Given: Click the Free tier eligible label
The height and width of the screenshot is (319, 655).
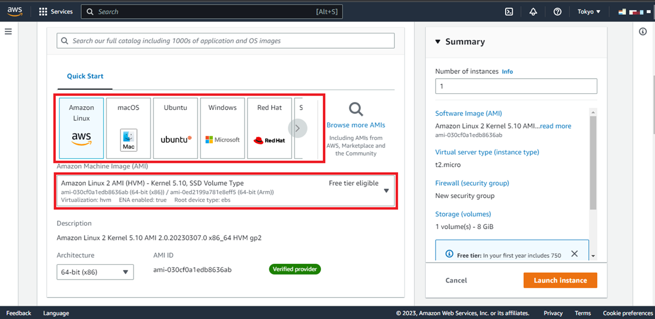Looking at the screenshot, I should [x=353, y=183].
